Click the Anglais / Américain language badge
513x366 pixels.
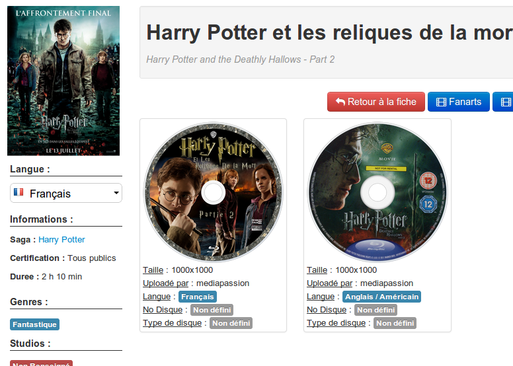tap(382, 297)
